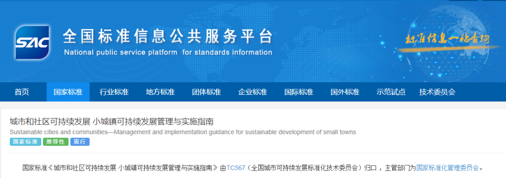
Task: Click the SAC logo icon
Action: pos(32,43)
